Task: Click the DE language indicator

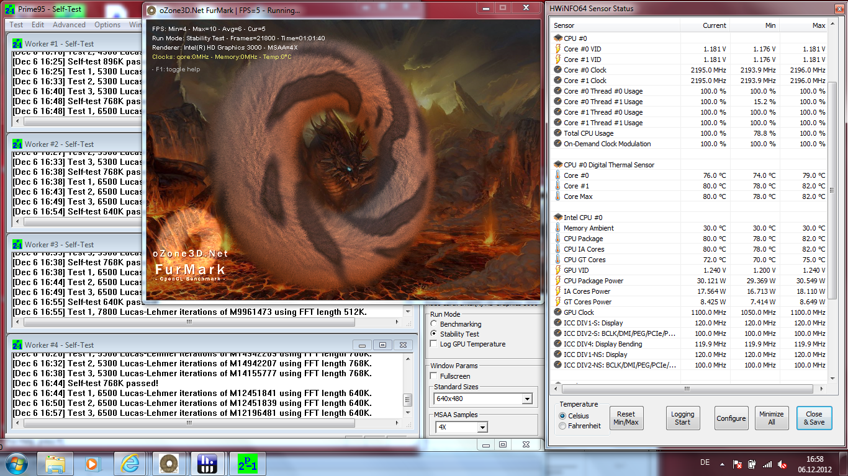Action: point(705,462)
